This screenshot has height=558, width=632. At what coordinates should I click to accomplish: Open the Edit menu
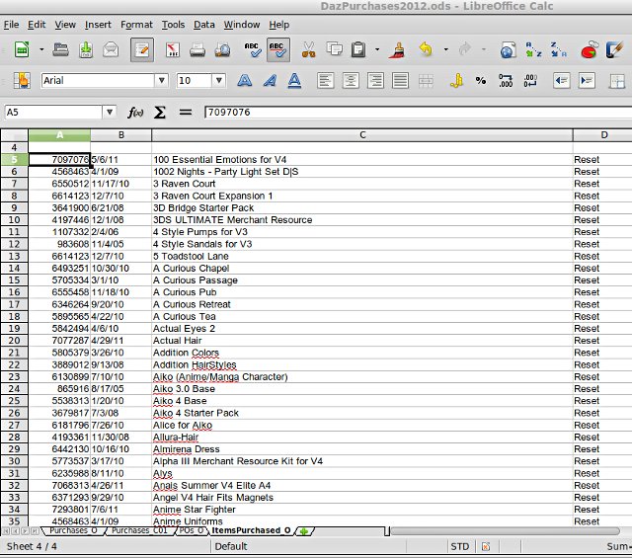pos(37,25)
